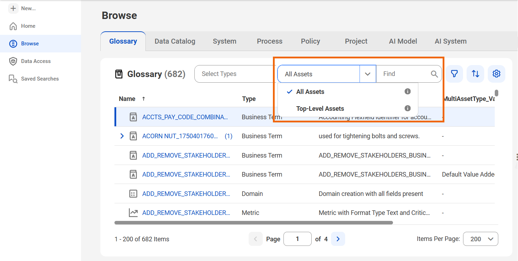Click the Type column header
This screenshot has width=518, height=261.
[249, 99]
